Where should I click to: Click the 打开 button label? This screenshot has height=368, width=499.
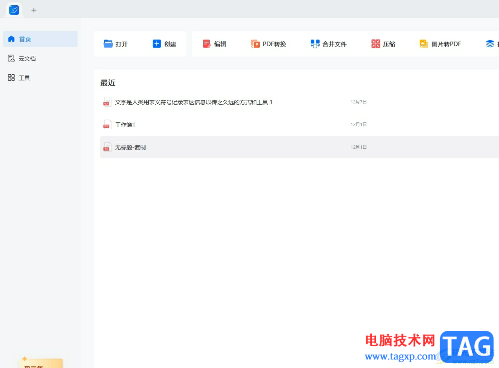pyautogui.click(x=122, y=44)
